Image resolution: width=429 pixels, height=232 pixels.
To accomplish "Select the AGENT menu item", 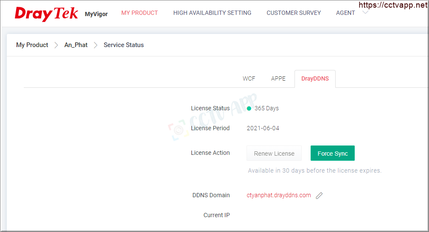I will pyautogui.click(x=345, y=13).
